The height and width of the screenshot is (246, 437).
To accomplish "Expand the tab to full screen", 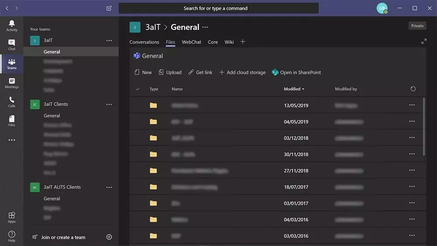I will (424, 41).
